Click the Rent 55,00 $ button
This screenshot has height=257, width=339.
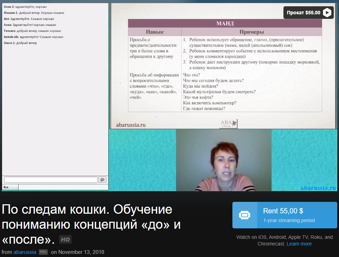tap(284, 215)
